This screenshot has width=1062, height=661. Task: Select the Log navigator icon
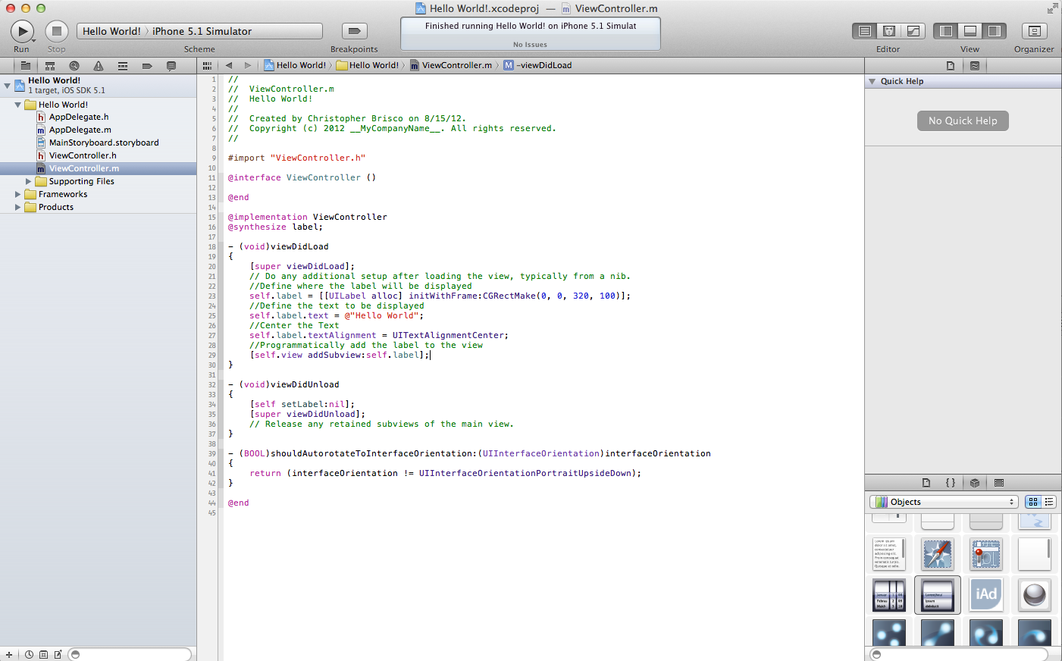point(171,66)
